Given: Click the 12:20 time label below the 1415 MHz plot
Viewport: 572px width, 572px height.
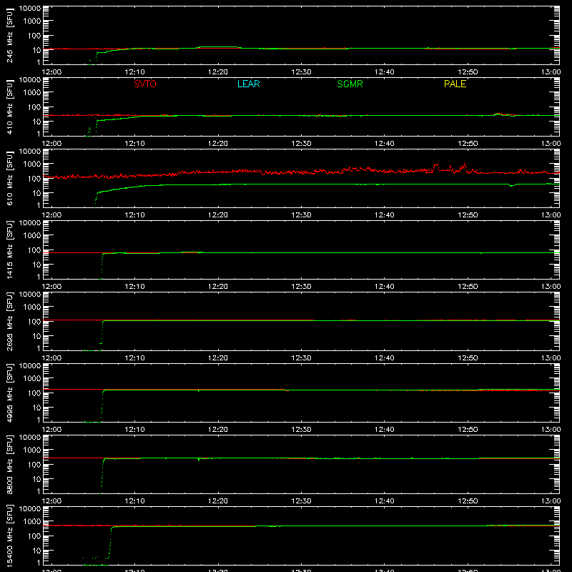Looking at the screenshot, I should coord(218,287).
